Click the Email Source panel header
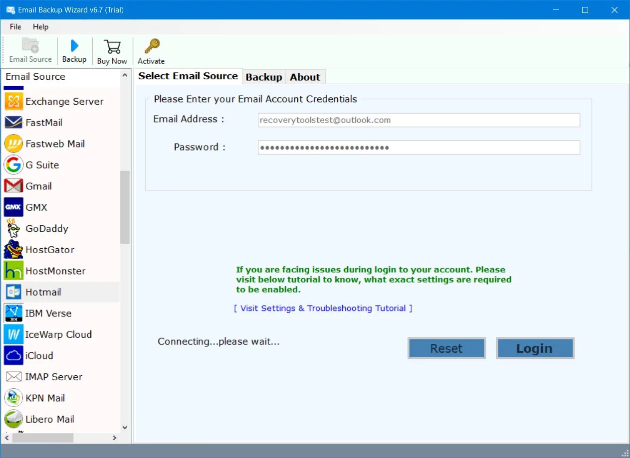This screenshot has width=630, height=458. pyautogui.click(x=35, y=76)
